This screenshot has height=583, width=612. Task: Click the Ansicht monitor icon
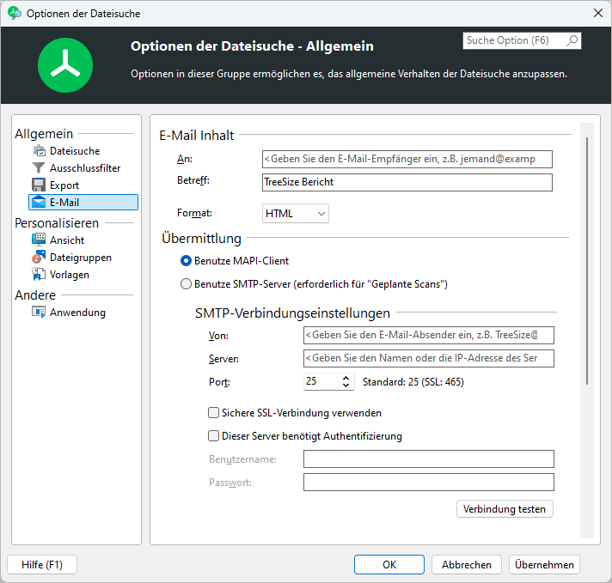[39, 240]
